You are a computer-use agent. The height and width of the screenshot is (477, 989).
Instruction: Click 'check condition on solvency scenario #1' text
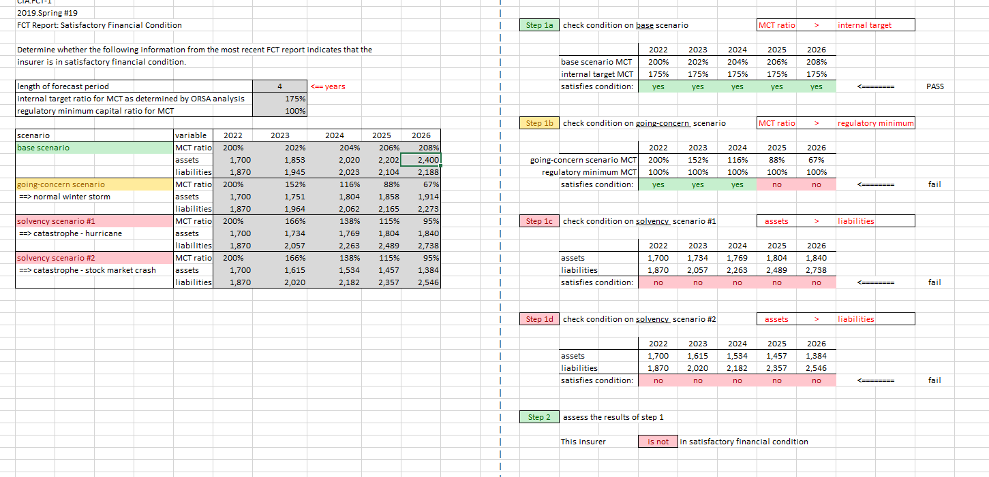(639, 221)
